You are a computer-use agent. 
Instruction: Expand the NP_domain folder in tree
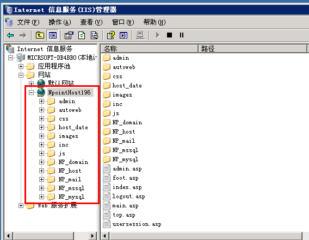pos(41,162)
